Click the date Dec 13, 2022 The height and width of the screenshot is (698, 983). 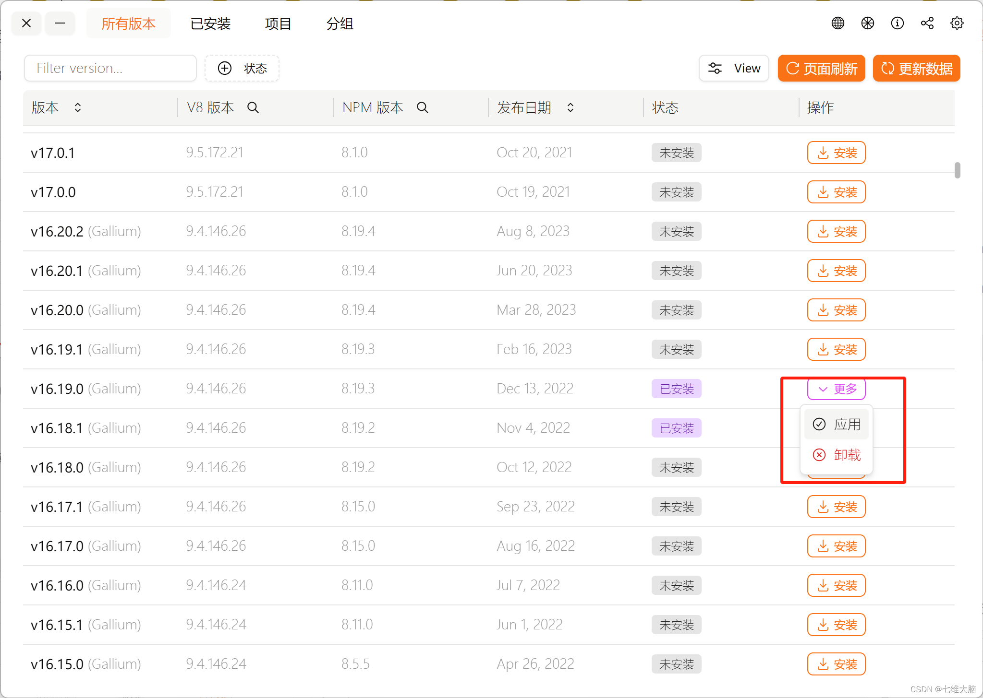point(535,389)
